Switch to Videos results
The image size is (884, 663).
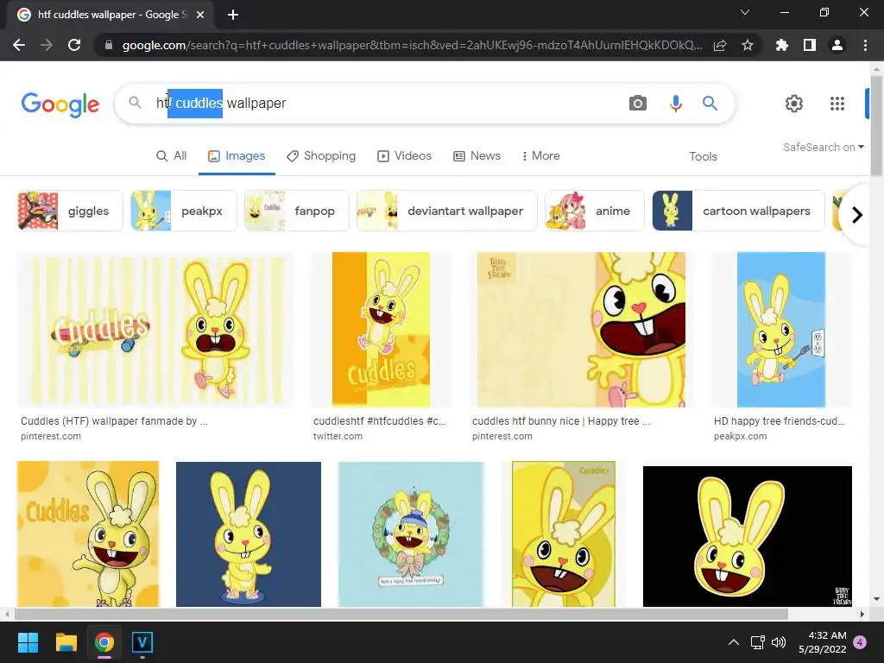404,156
